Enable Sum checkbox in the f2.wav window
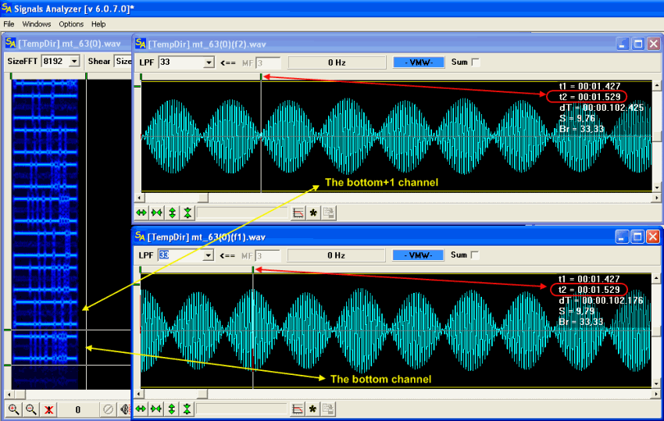The width and height of the screenshot is (664, 421). tap(476, 62)
